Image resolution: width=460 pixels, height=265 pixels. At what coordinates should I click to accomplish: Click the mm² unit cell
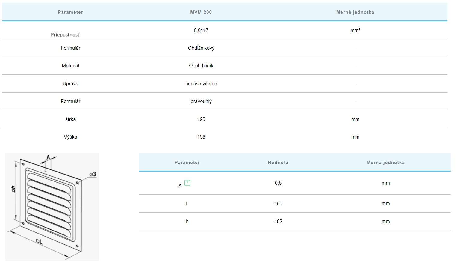355,30
